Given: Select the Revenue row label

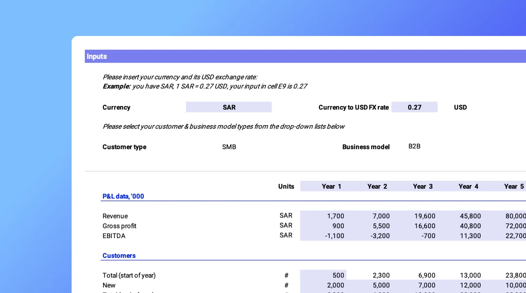Looking at the screenshot, I should coord(115,216).
